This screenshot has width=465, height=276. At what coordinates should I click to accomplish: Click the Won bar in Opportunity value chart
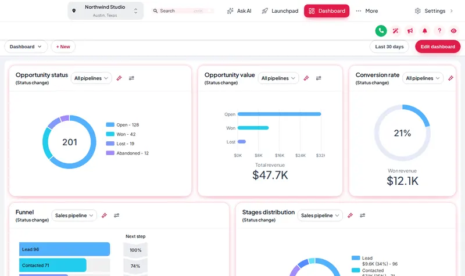tap(253, 128)
